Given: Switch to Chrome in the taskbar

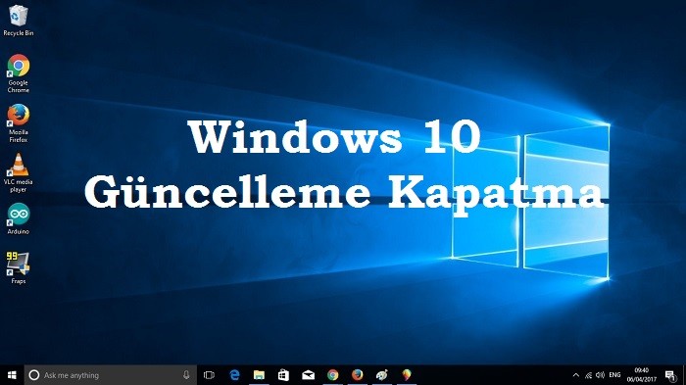Looking at the screenshot, I should (332, 375).
